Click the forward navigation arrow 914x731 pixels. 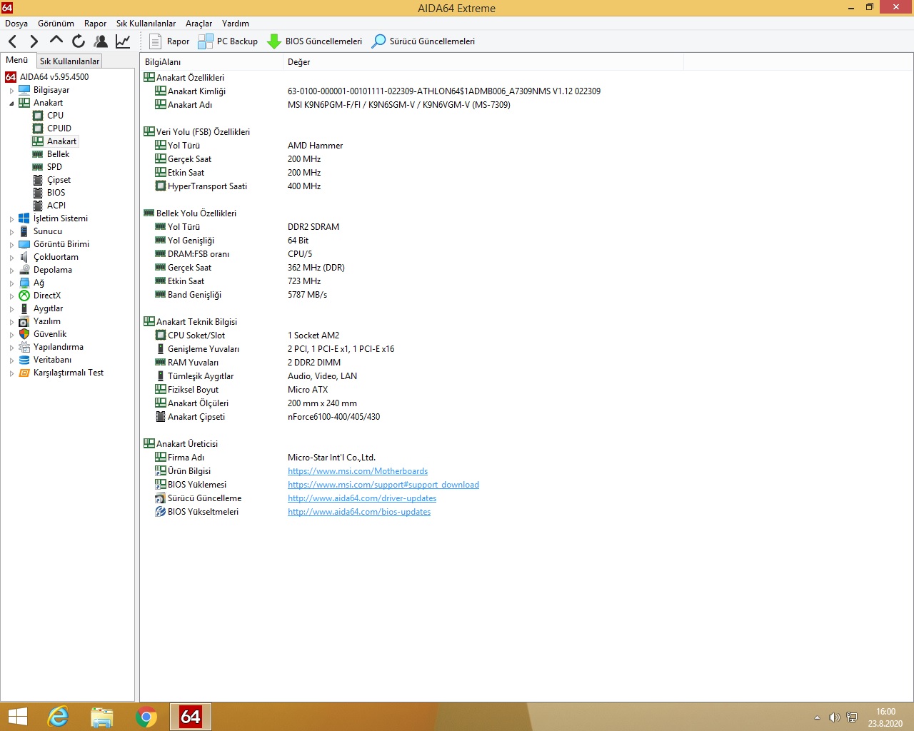[34, 41]
